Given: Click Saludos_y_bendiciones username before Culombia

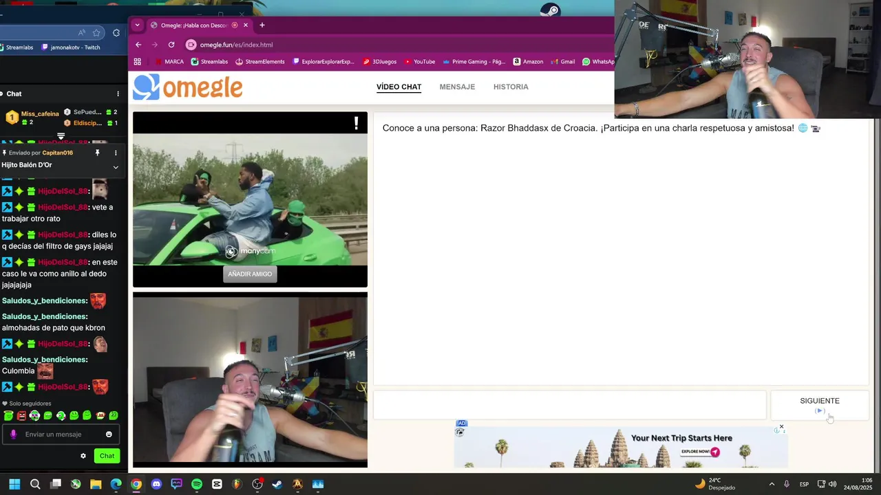Looking at the screenshot, I should (x=45, y=360).
